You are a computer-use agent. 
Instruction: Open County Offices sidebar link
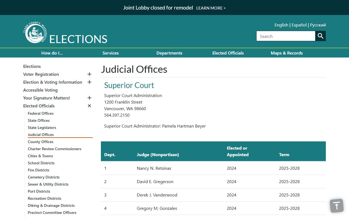tap(41, 142)
